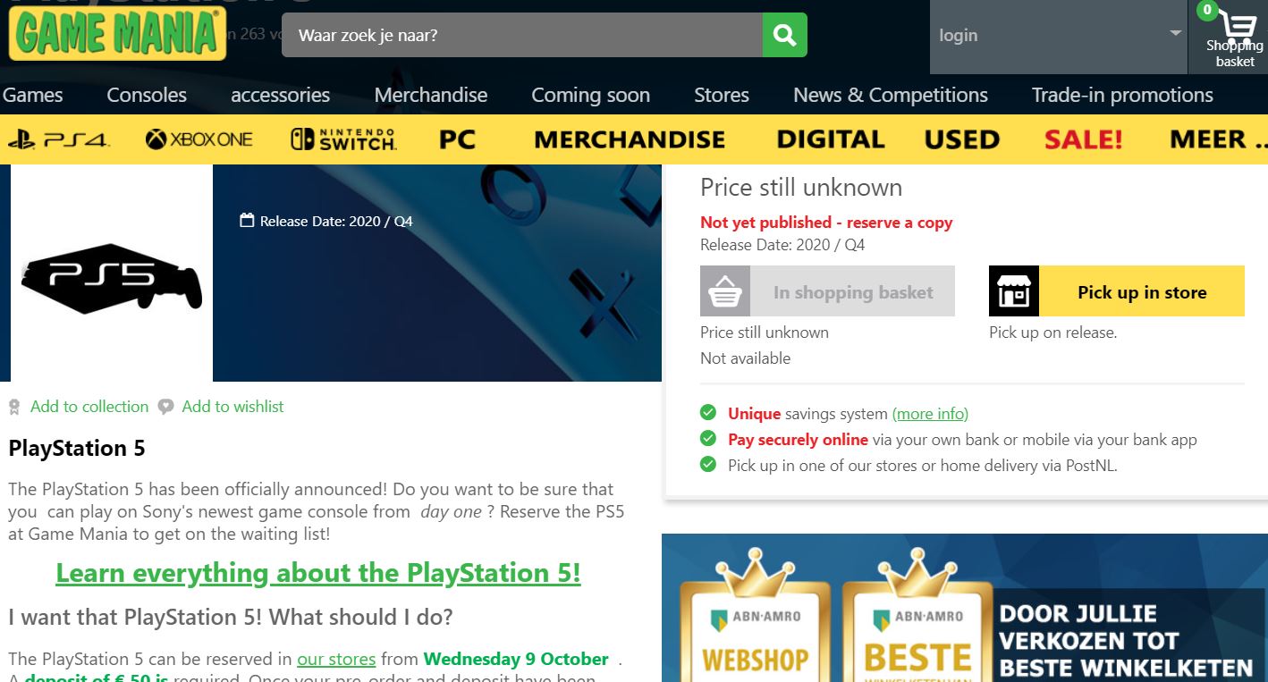The height and width of the screenshot is (682, 1268).
Task: Focus the 'Waar zoek je naar?' search field
Action: click(x=522, y=35)
